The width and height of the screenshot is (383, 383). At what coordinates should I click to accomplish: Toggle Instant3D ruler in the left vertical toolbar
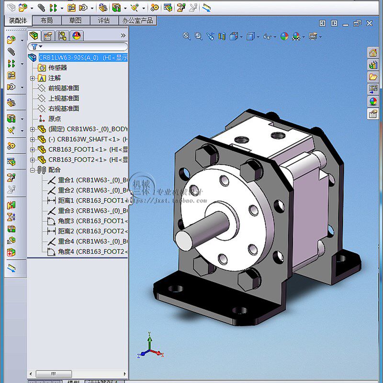tap(11, 268)
